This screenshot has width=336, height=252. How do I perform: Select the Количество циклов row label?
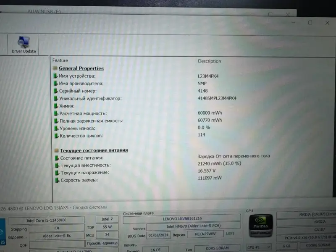81,136
